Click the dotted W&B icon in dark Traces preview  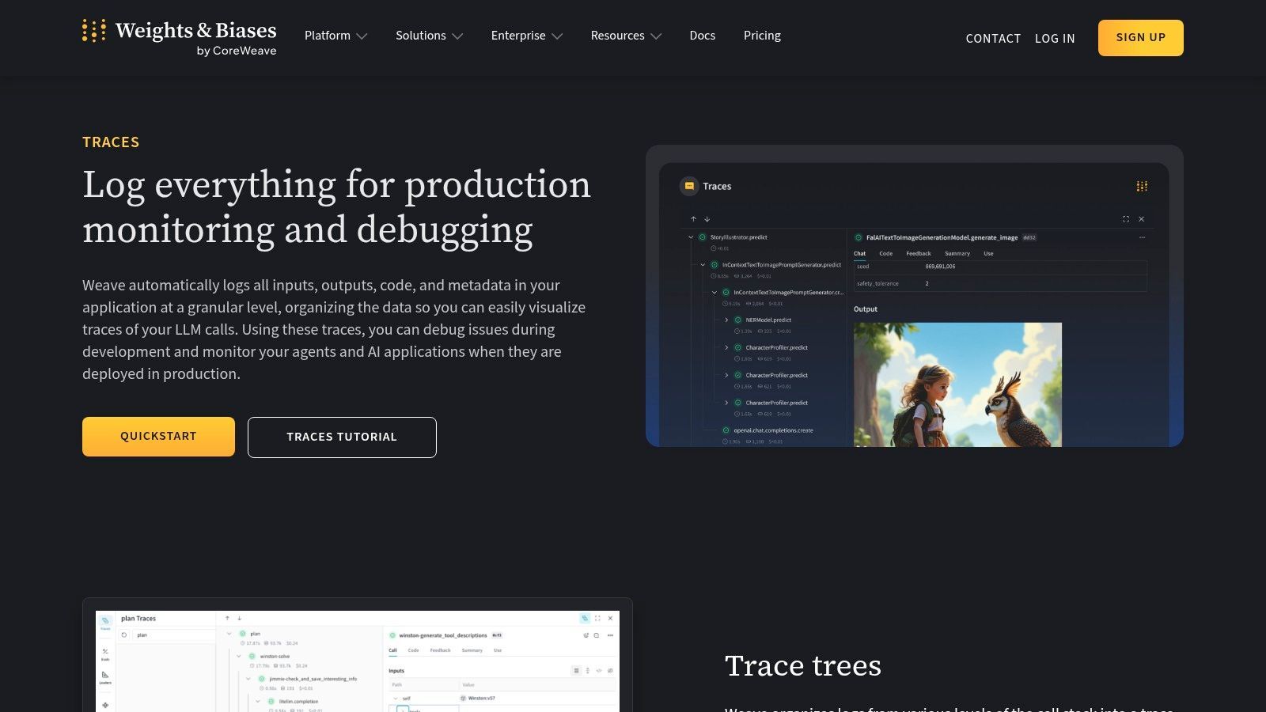pos(1142,187)
